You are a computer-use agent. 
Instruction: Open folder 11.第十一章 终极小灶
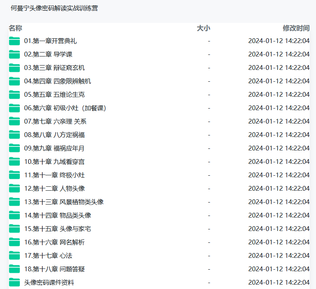[x=54, y=175]
